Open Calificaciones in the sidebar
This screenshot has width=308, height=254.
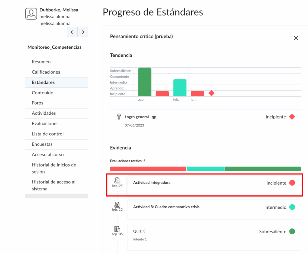[x=46, y=72]
